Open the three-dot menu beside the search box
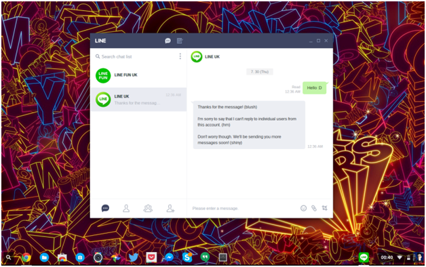426x267 pixels. click(180, 56)
